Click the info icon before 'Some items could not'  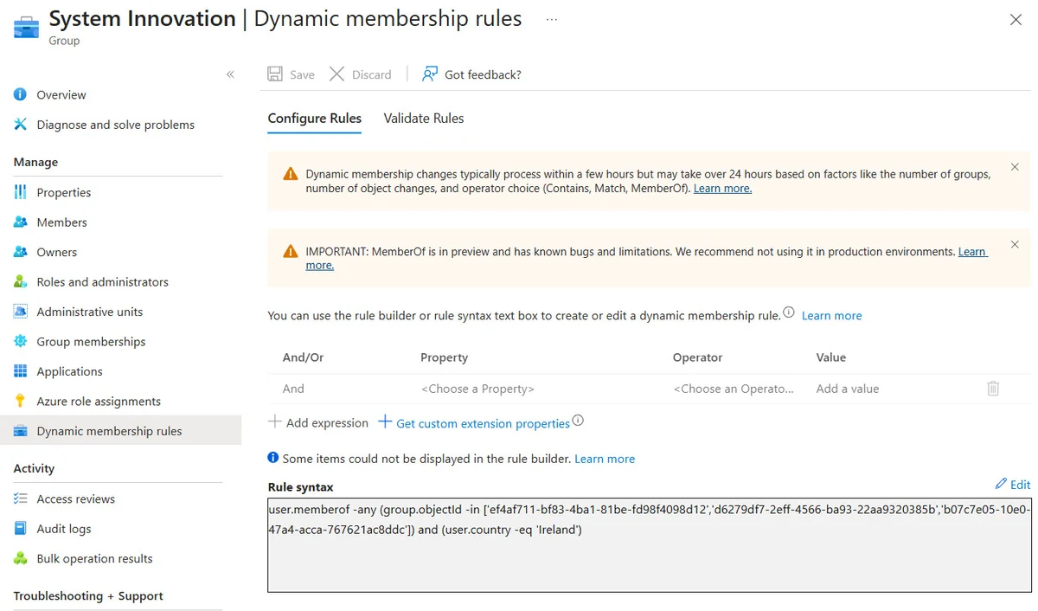(x=273, y=458)
